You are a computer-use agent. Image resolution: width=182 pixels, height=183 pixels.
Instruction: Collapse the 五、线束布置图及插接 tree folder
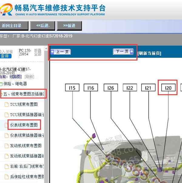click(x=24, y=94)
